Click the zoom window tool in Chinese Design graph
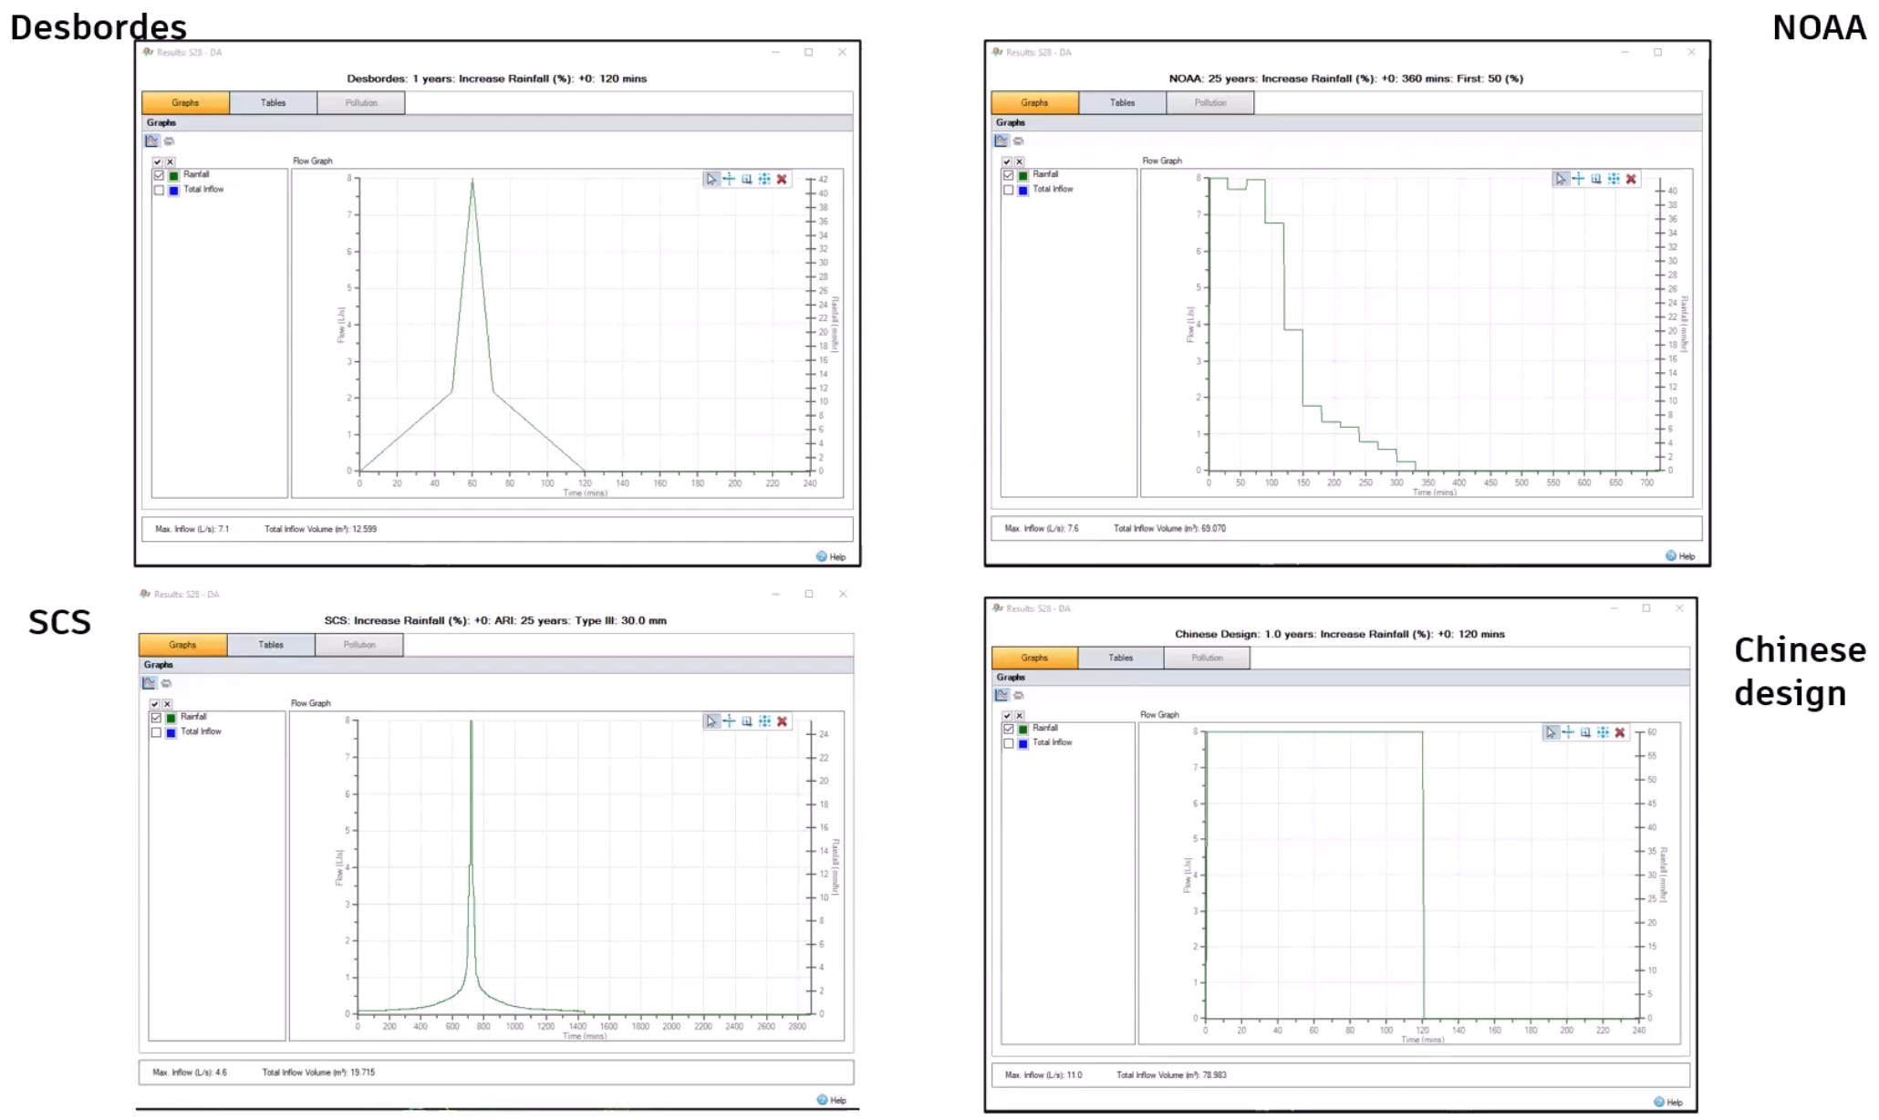Screen dimensions: 1879x1120 coord(1585,732)
